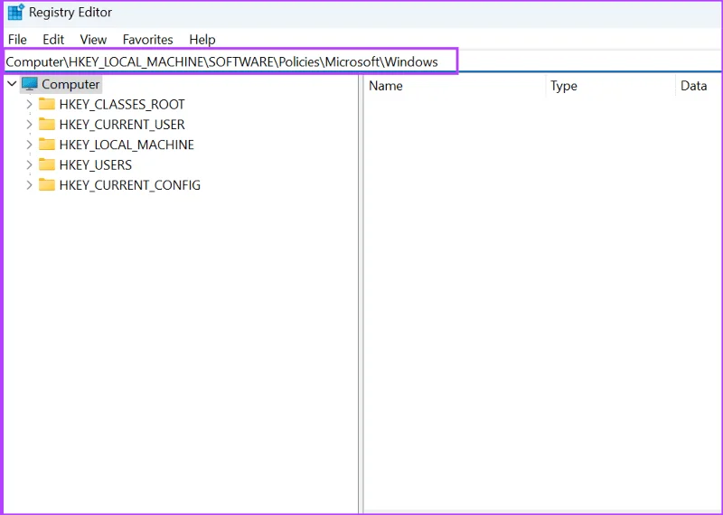Click the HKEY_USERS folder icon

pos(47,164)
